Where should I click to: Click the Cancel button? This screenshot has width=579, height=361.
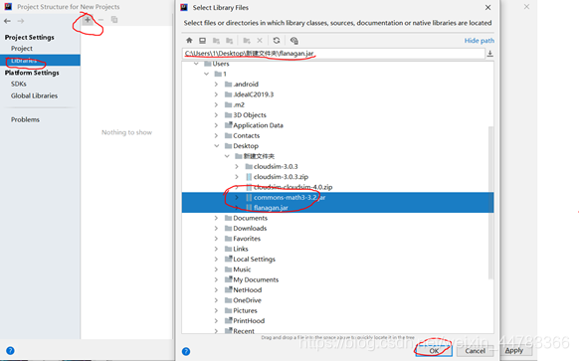pyautogui.click(x=475, y=351)
